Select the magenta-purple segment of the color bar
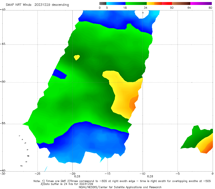The width and height of the screenshot is (215, 189). click(x=201, y=3)
